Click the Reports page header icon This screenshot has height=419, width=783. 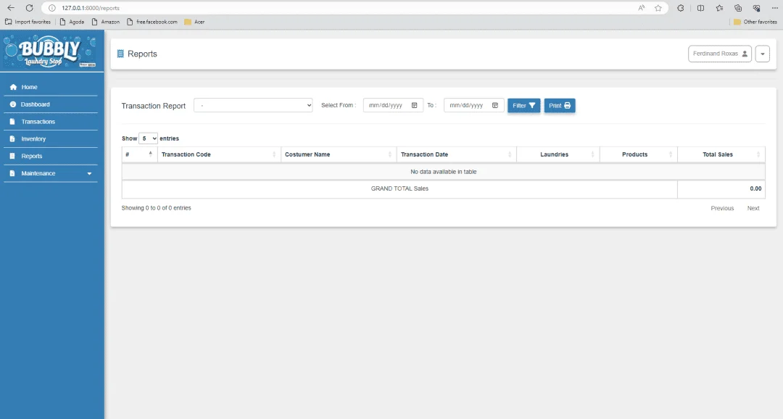click(x=120, y=54)
